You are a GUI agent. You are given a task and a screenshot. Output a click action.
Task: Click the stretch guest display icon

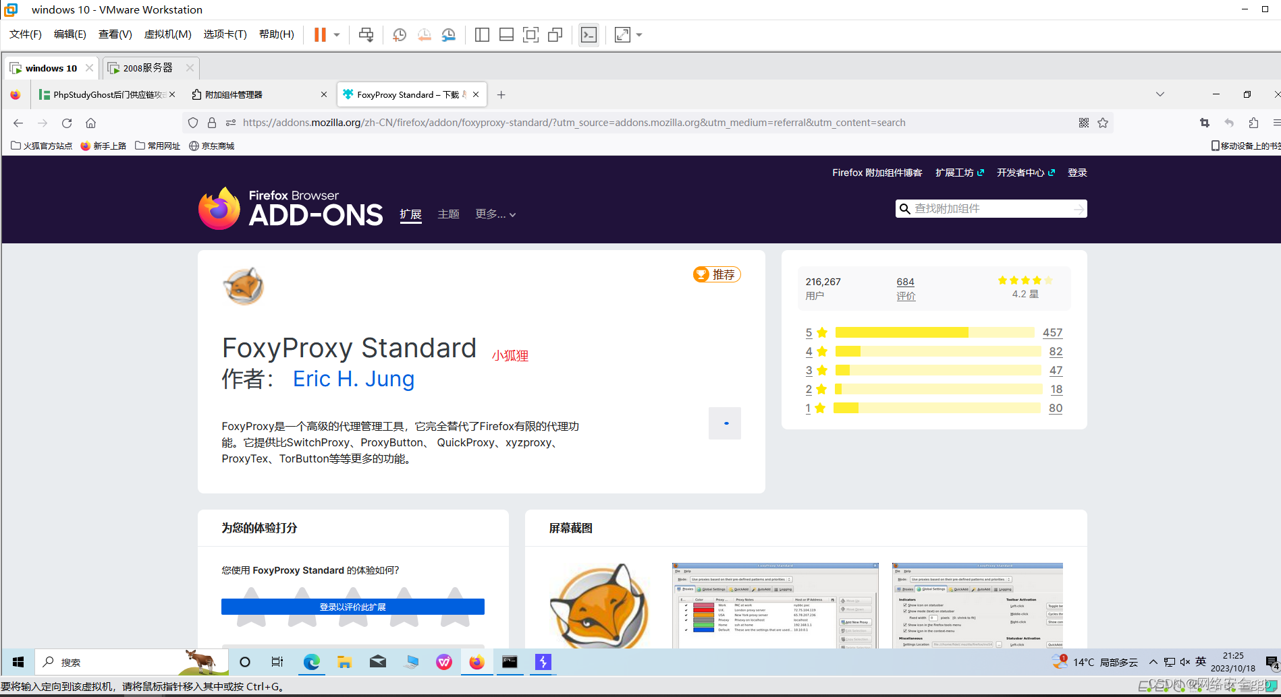[x=622, y=34]
